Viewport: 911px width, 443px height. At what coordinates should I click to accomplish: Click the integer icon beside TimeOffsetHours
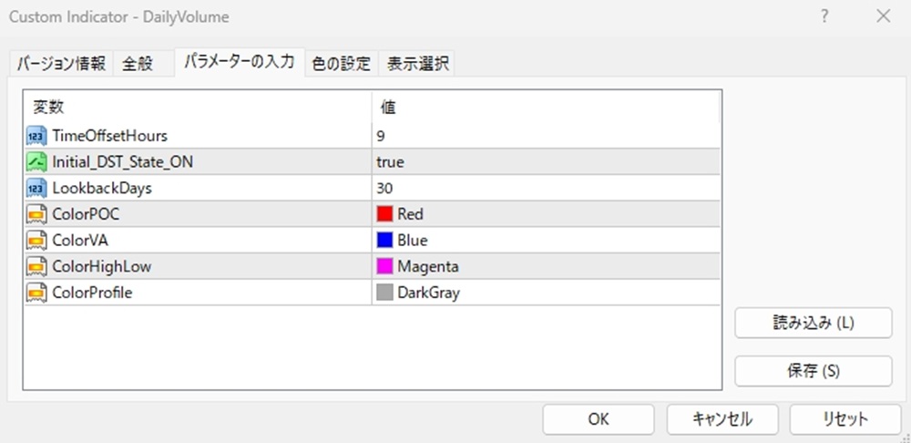click(x=36, y=136)
